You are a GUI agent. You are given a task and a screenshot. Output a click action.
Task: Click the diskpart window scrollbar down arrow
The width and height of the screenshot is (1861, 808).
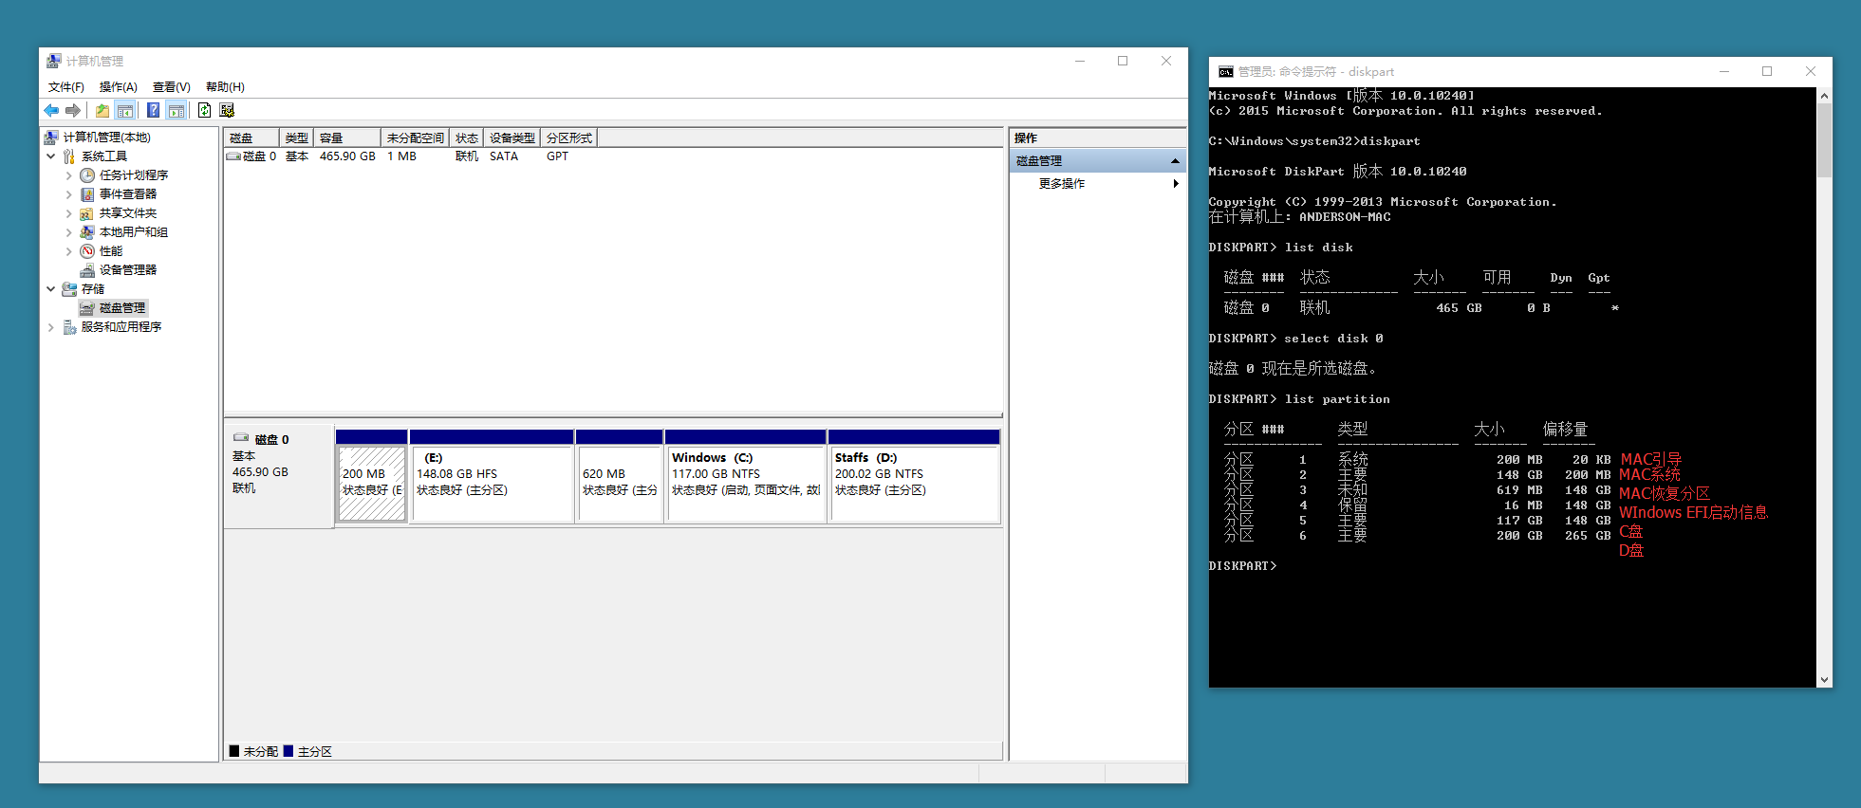click(x=1824, y=680)
